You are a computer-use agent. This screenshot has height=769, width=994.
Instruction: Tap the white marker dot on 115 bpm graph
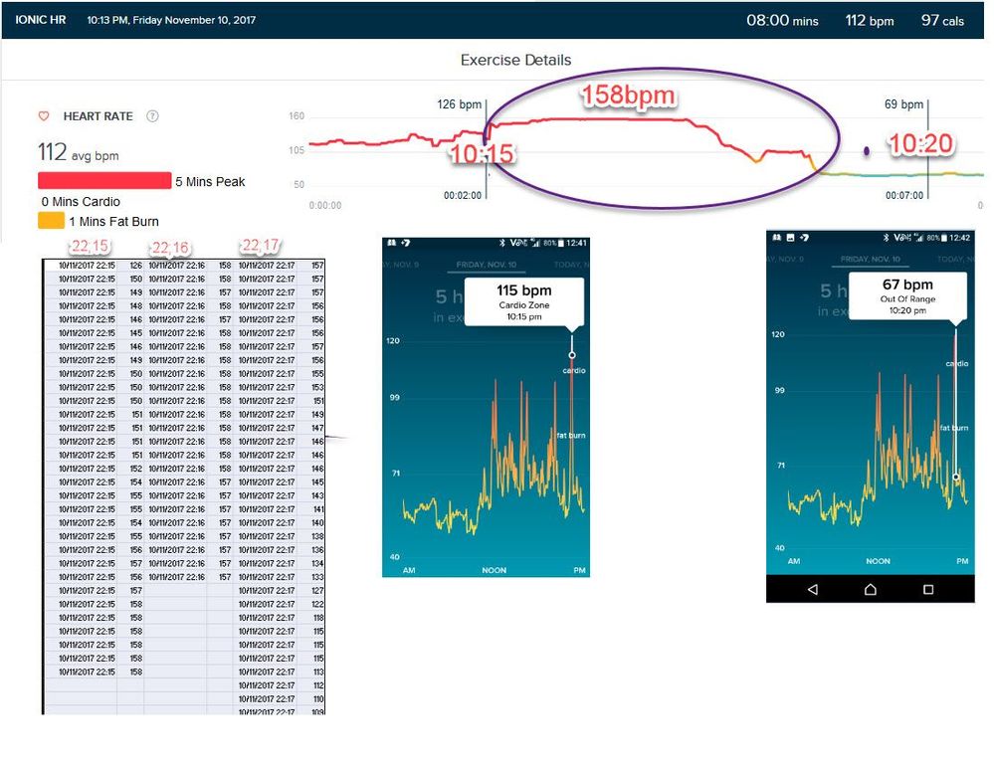572,356
